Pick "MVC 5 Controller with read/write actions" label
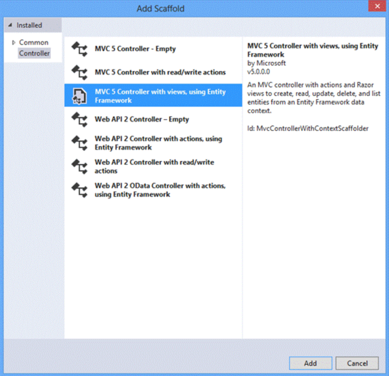 click(x=160, y=72)
